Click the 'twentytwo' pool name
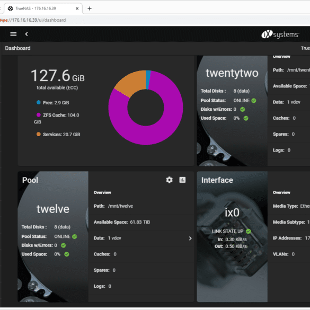The height and width of the screenshot is (310, 310). [232, 73]
